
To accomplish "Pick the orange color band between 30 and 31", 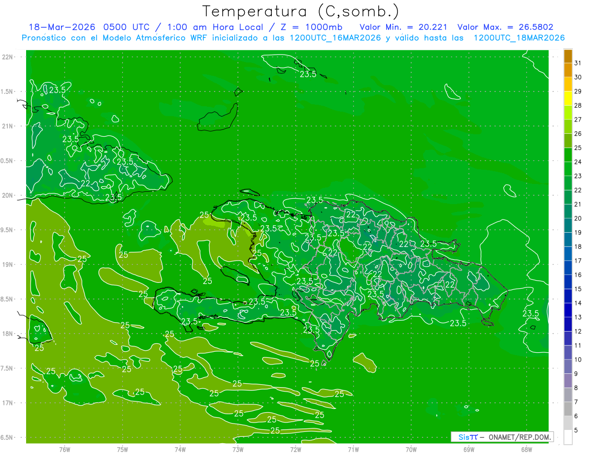I will pyautogui.click(x=568, y=70).
